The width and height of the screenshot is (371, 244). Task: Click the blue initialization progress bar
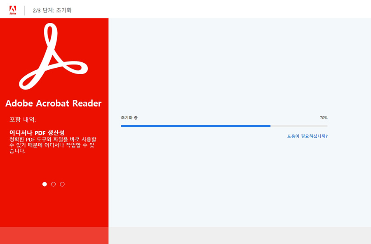pyautogui.click(x=224, y=126)
